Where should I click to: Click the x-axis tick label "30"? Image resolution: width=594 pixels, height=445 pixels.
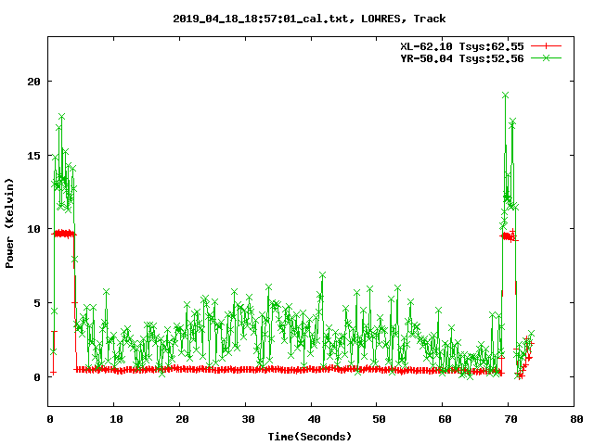tap(248, 419)
